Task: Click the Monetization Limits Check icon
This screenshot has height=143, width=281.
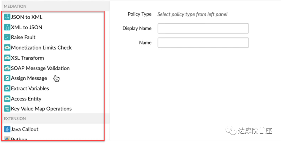Action: [x=7, y=48]
